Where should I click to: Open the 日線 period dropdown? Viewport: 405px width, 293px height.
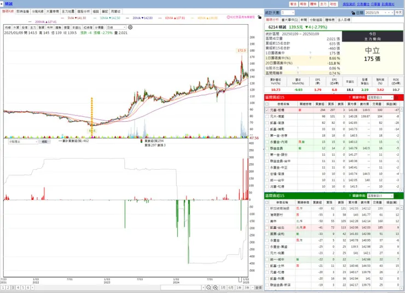click(x=124, y=27)
